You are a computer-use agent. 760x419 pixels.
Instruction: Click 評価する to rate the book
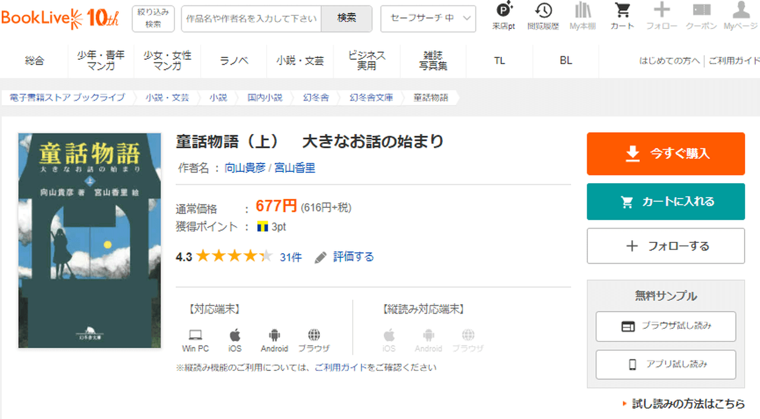point(353,257)
